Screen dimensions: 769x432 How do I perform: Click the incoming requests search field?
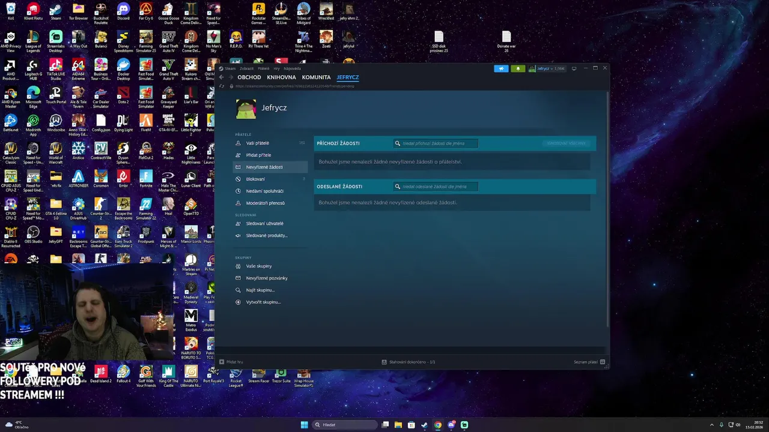(x=436, y=143)
